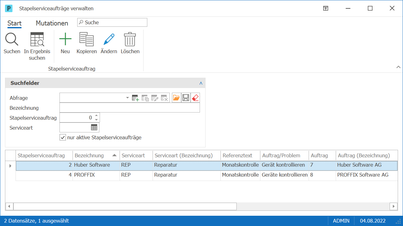This screenshot has height=226, width=403.
Task: Increase Stapelserviceauftrag value with up arrow
Action: tap(96, 116)
